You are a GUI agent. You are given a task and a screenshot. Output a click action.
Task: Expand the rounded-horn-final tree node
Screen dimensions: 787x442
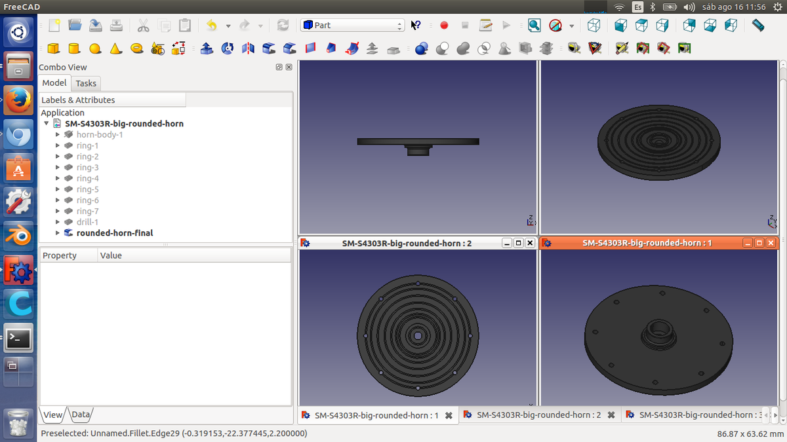(58, 233)
